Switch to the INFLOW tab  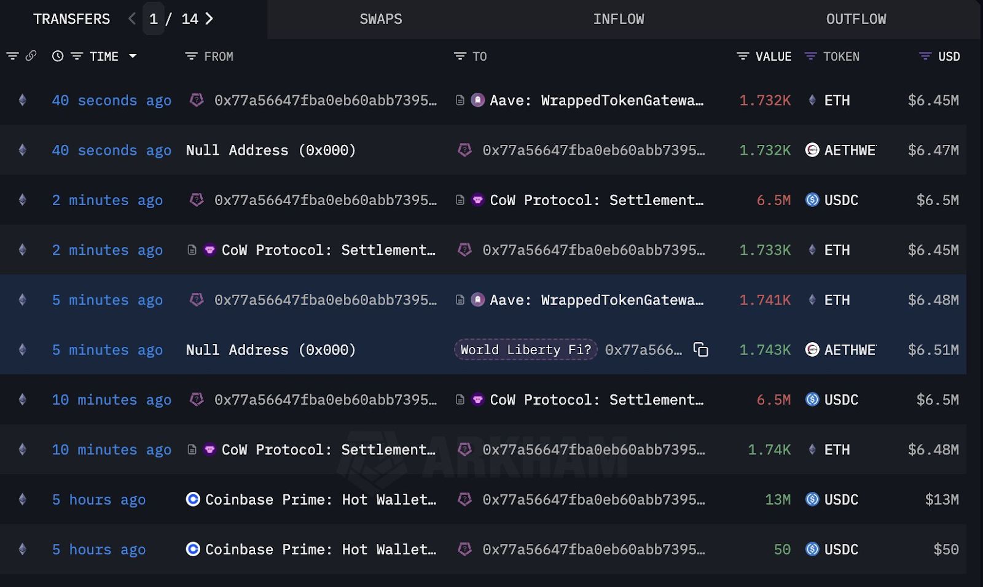[x=619, y=19]
